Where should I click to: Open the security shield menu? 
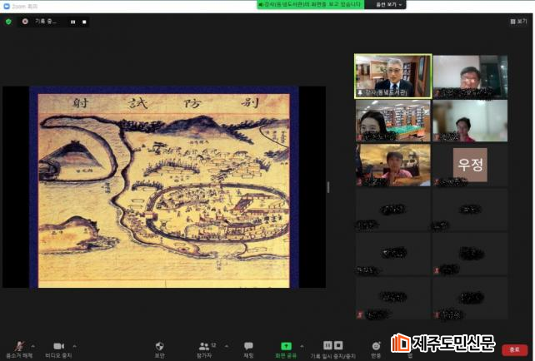coord(160,346)
